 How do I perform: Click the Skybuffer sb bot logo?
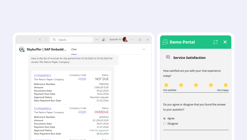(22, 49)
